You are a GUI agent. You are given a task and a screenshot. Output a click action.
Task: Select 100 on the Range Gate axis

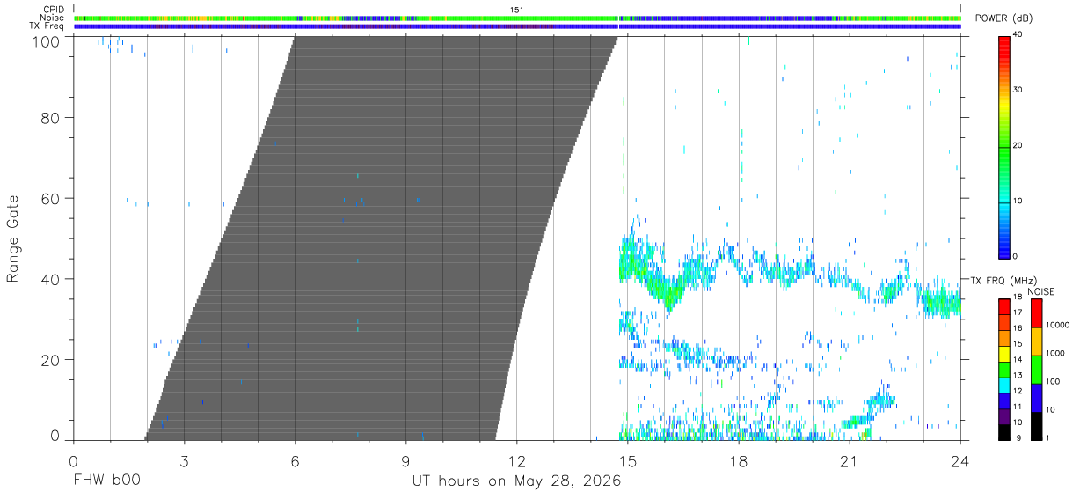click(x=47, y=40)
